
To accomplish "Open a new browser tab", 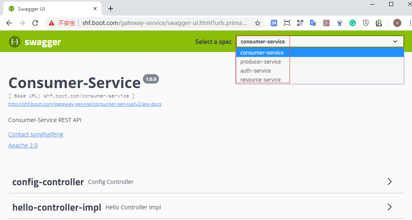I will click(x=111, y=9).
